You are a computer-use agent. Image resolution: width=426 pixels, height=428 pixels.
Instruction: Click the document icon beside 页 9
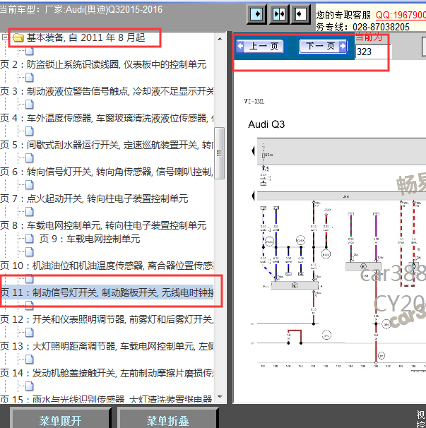(x=30, y=239)
